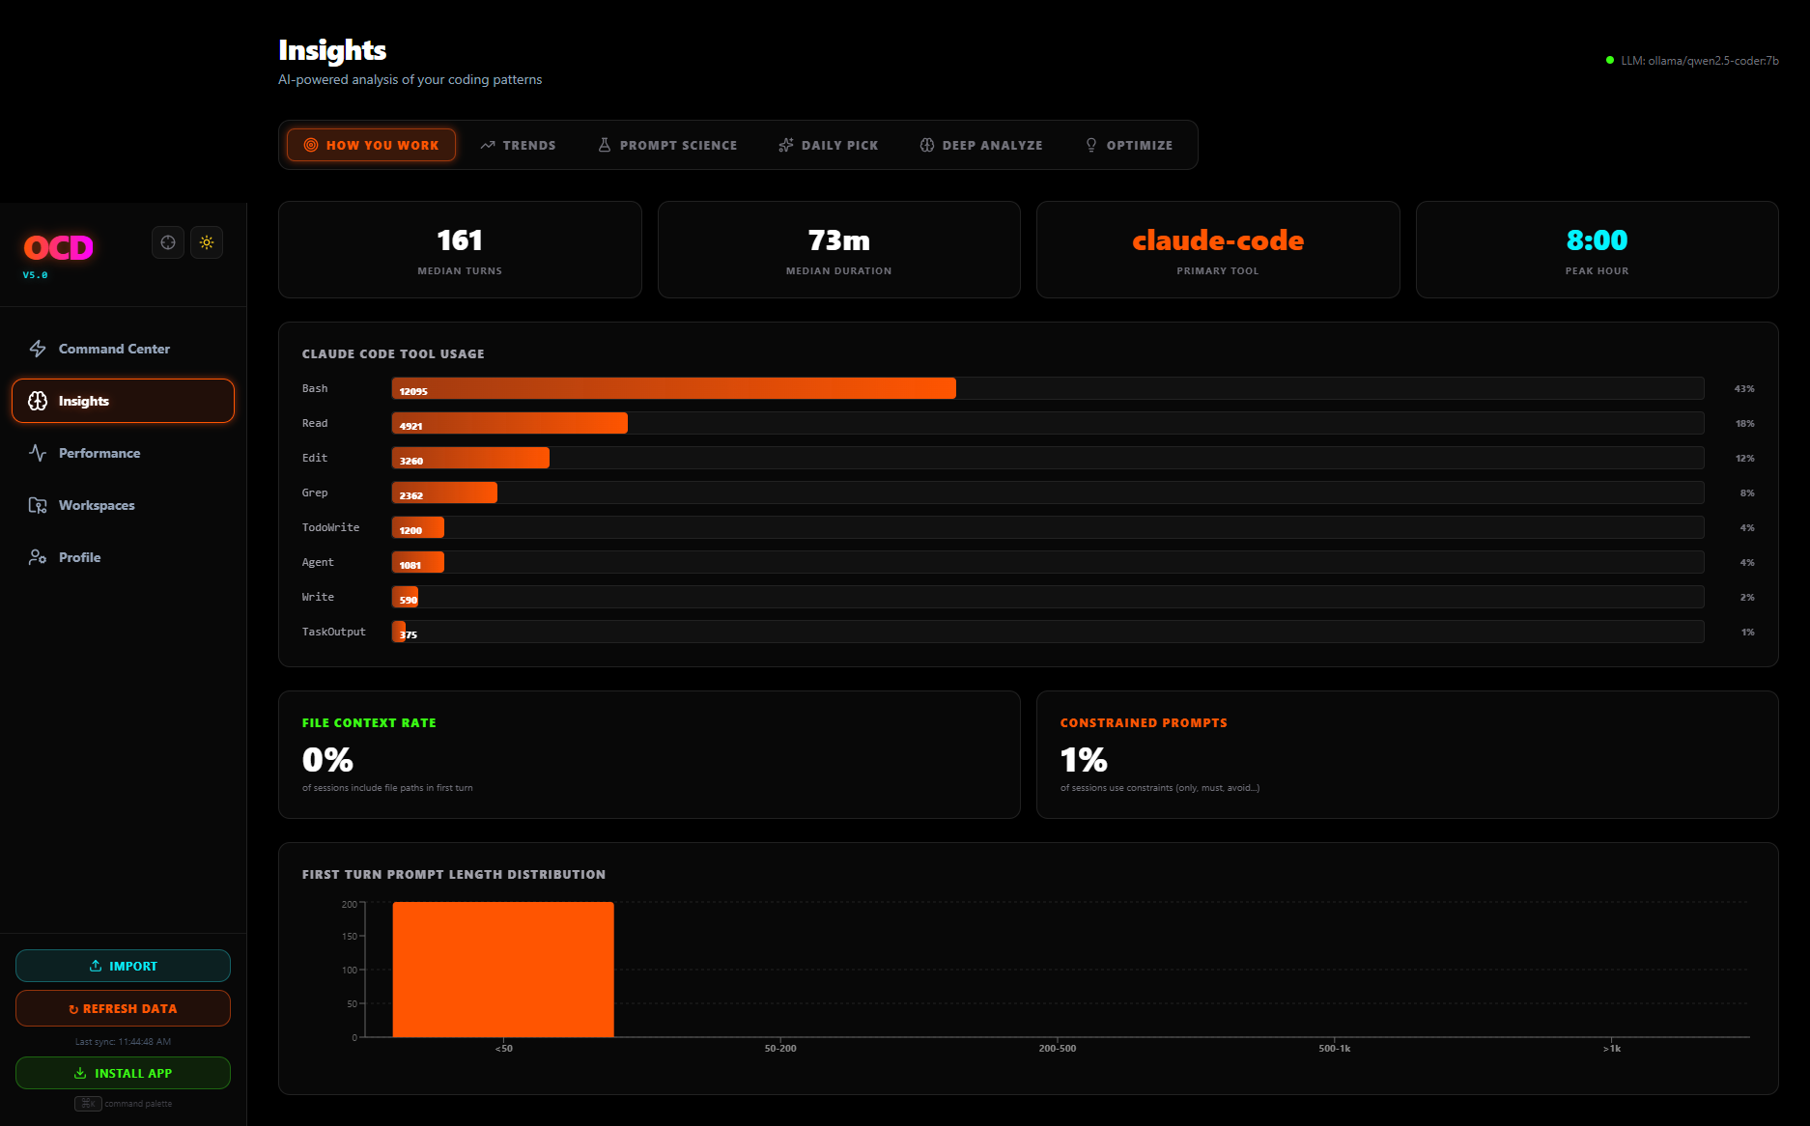The image size is (1810, 1126).
Task: Click the Import button
Action: [123, 966]
